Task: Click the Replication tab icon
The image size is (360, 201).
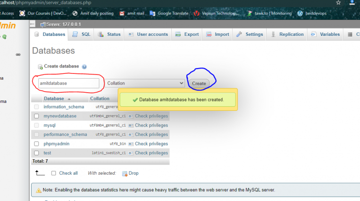Action: [273, 34]
